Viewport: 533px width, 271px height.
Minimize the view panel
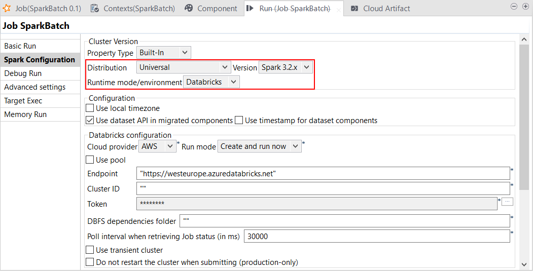pos(514,7)
